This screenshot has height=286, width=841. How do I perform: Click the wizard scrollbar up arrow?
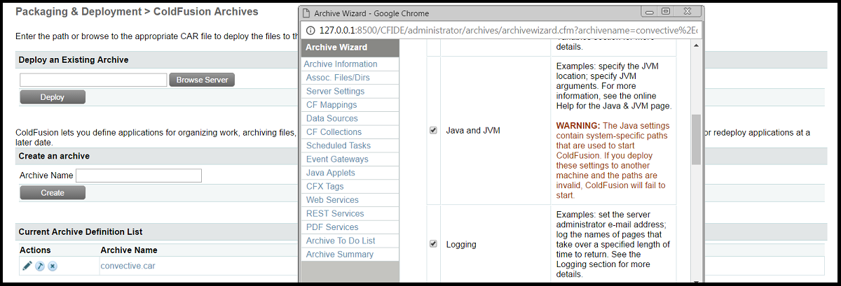(696, 45)
